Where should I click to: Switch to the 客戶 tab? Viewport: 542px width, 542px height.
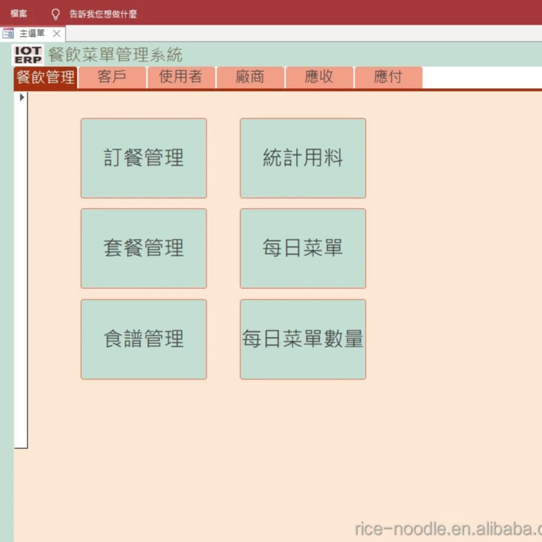pos(112,77)
